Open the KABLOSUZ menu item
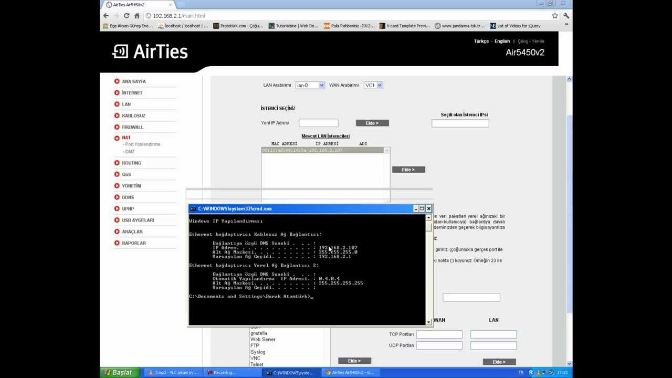Screen dimensions: 672x378 click(x=133, y=115)
